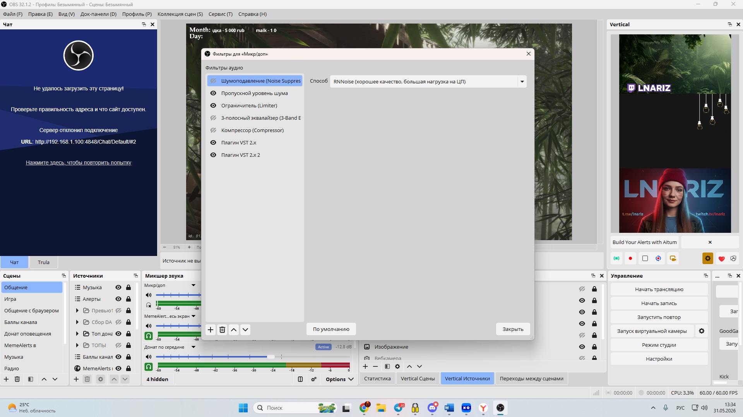Viewport: 743px width, 417px height.
Task: Delete selected filter with trash icon in Filters dialog
Action: [x=222, y=330]
